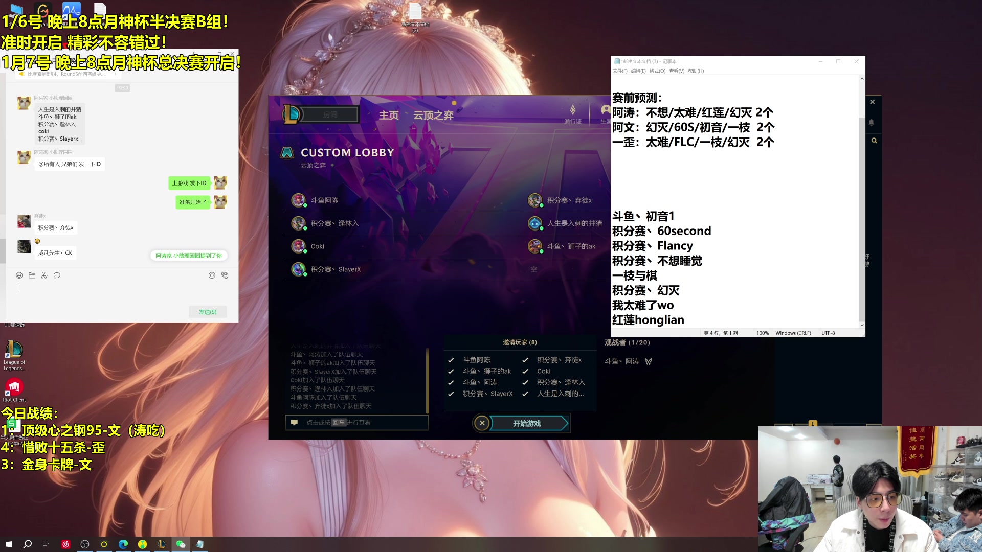This screenshot has height=552, width=982.
Task: Click the 100% zoom level in Notepad status bar
Action: [763, 333]
